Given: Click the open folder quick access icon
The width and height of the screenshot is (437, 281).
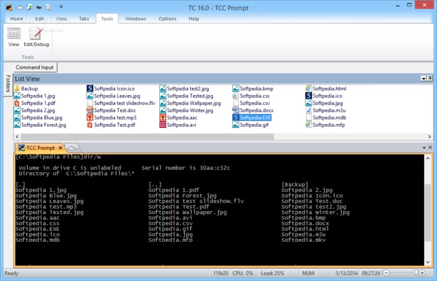Looking at the screenshot, I should coord(20,7).
